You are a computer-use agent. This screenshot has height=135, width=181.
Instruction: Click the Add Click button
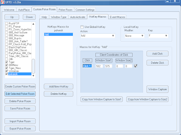point(157,54)
